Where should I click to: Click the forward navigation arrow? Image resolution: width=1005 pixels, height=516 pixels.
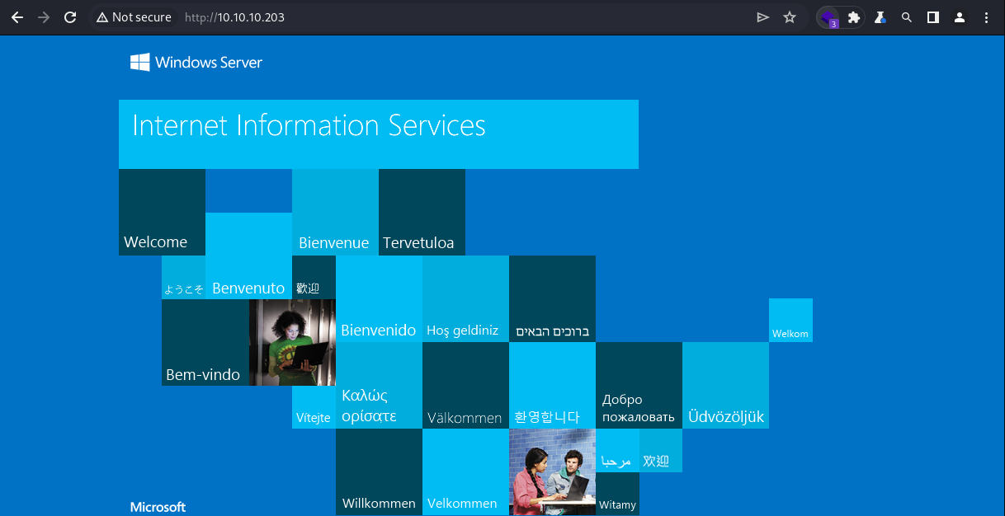point(43,17)
